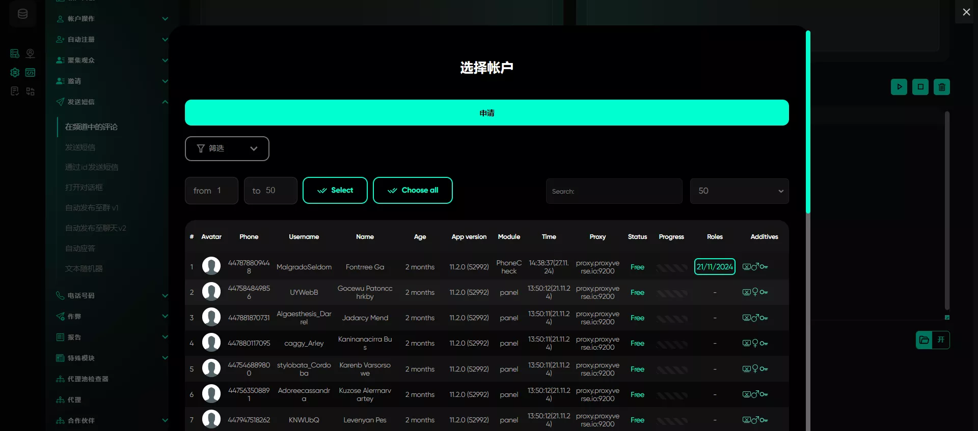The height and width of the screenshot is (431, 978).
Task: Open 在频道中的评论 menu item
Action: click(x=91, y=127)
